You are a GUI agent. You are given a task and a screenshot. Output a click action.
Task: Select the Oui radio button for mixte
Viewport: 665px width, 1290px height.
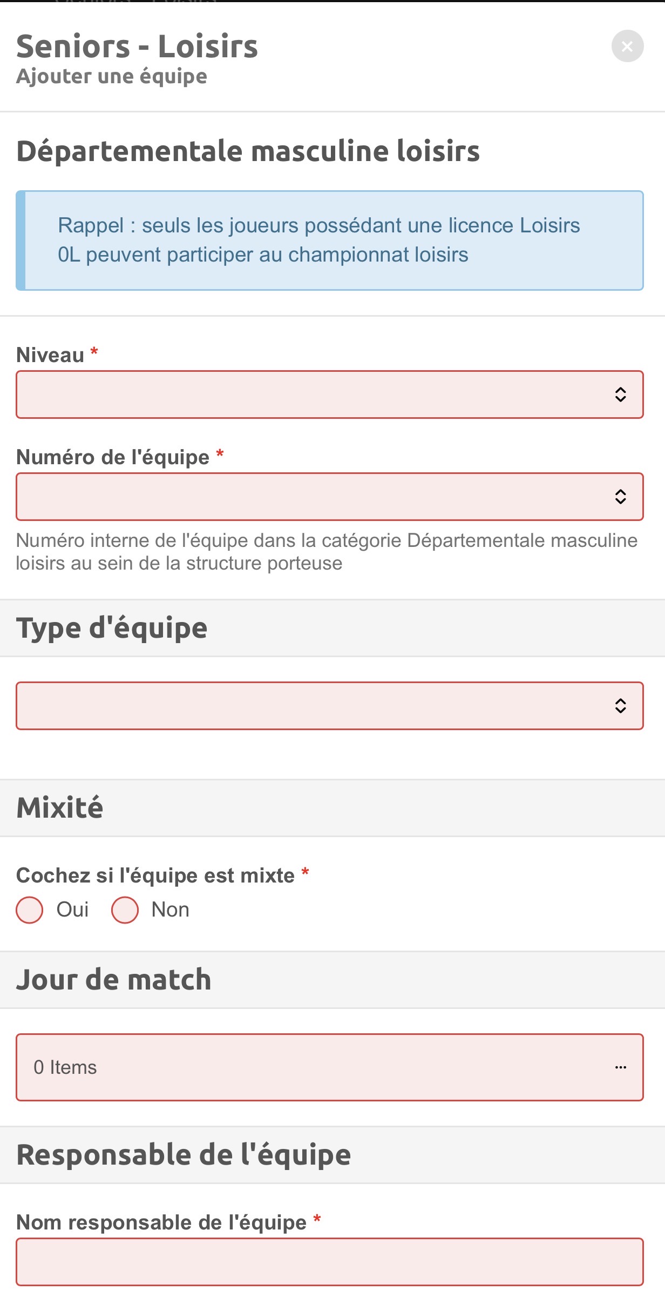click(x=30, y=910)
